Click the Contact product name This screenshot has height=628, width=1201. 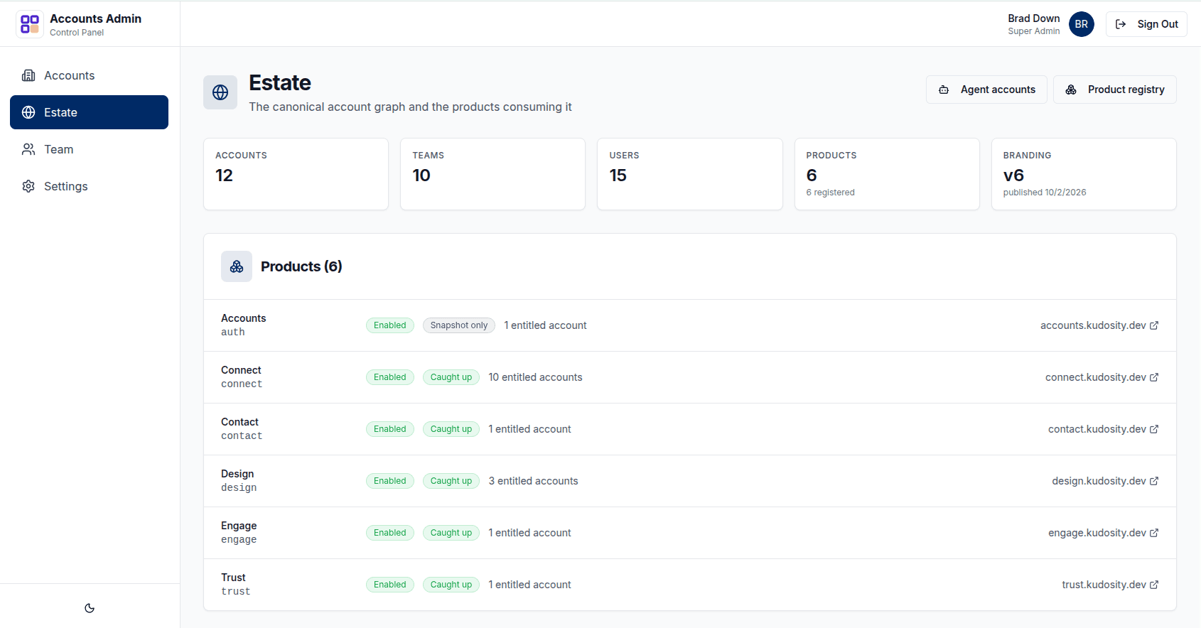point(239,422)
